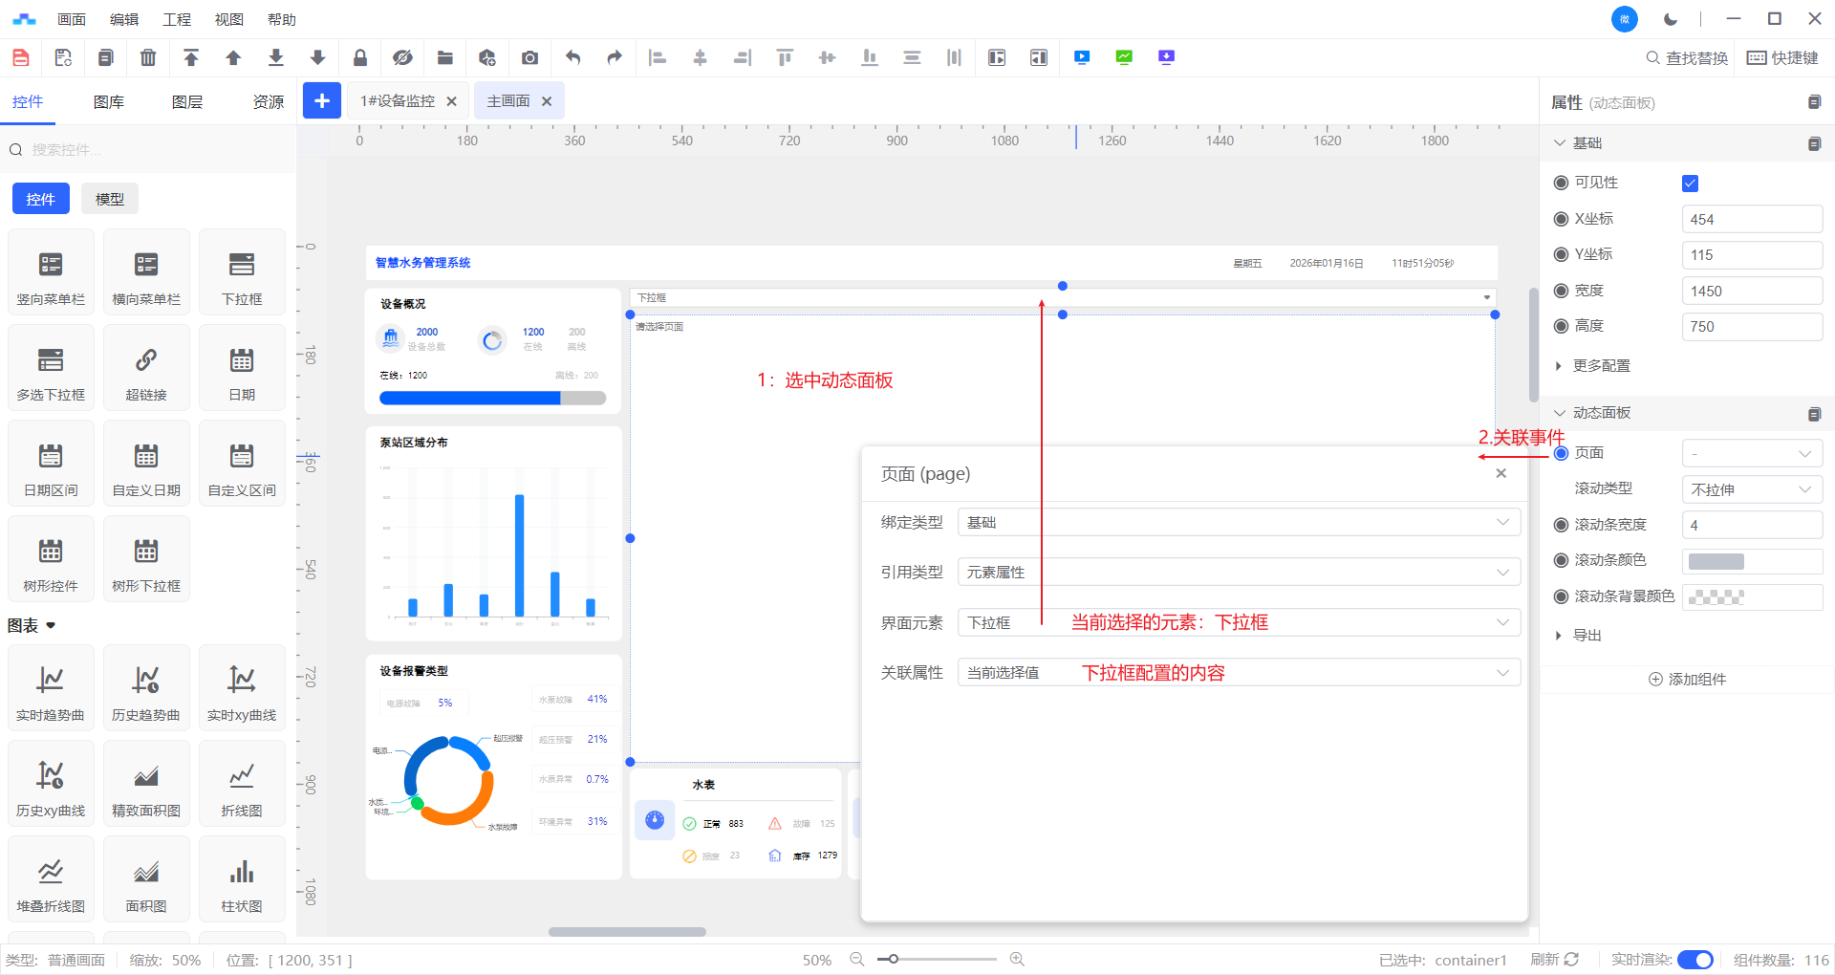The width and height of the screenshot is (1835, 975).
Task: Open the 绑定类型 dropdown
Action: pos(1238,522)
